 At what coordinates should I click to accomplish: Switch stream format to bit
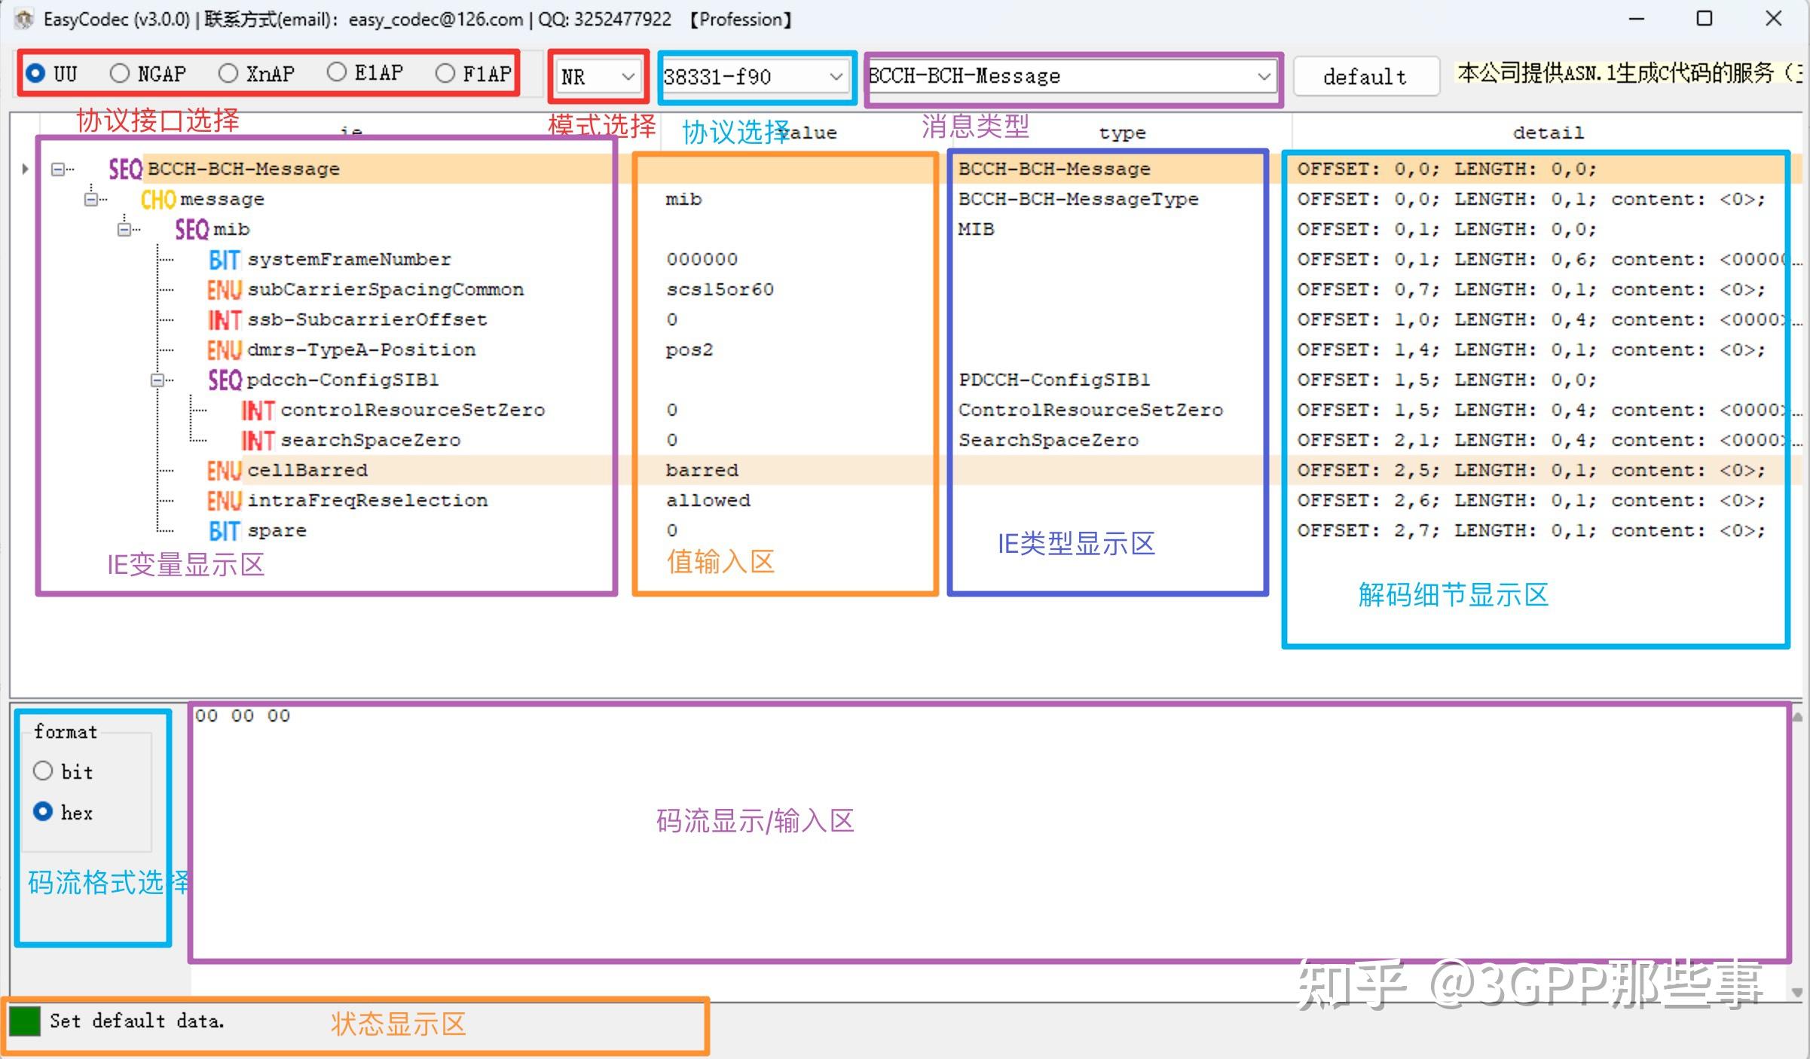pos(43,771)
